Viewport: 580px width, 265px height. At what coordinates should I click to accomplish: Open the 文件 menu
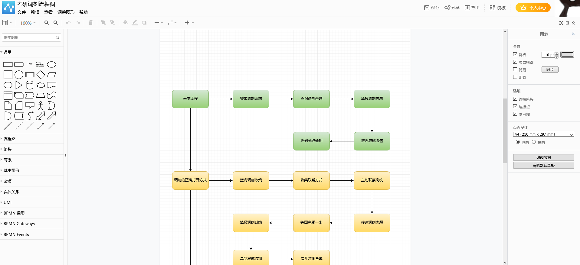point(22,12)
